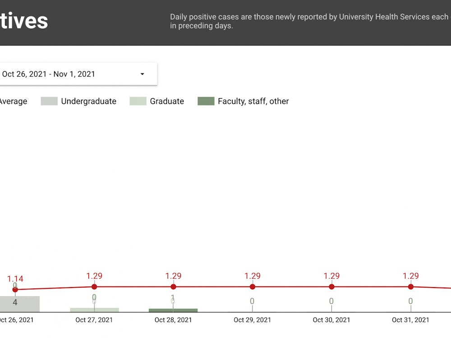Click the Oct 30, 2021 axis label
Screen dimensions: 451x338
(331, 320)
